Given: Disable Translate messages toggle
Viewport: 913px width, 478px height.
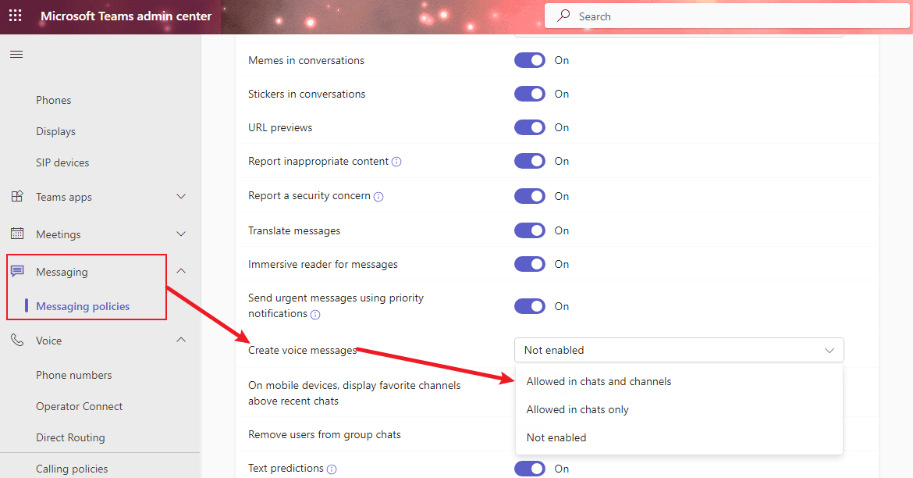Looking at the screenshot, I should (x=529, y=230).
